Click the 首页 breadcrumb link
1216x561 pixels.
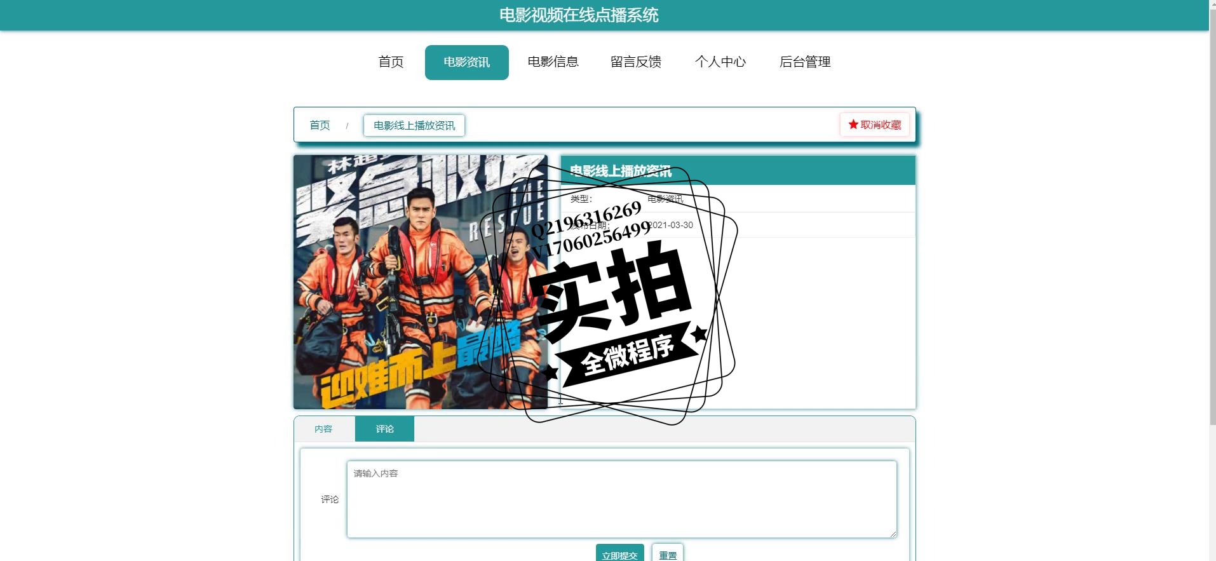point(320,125)
